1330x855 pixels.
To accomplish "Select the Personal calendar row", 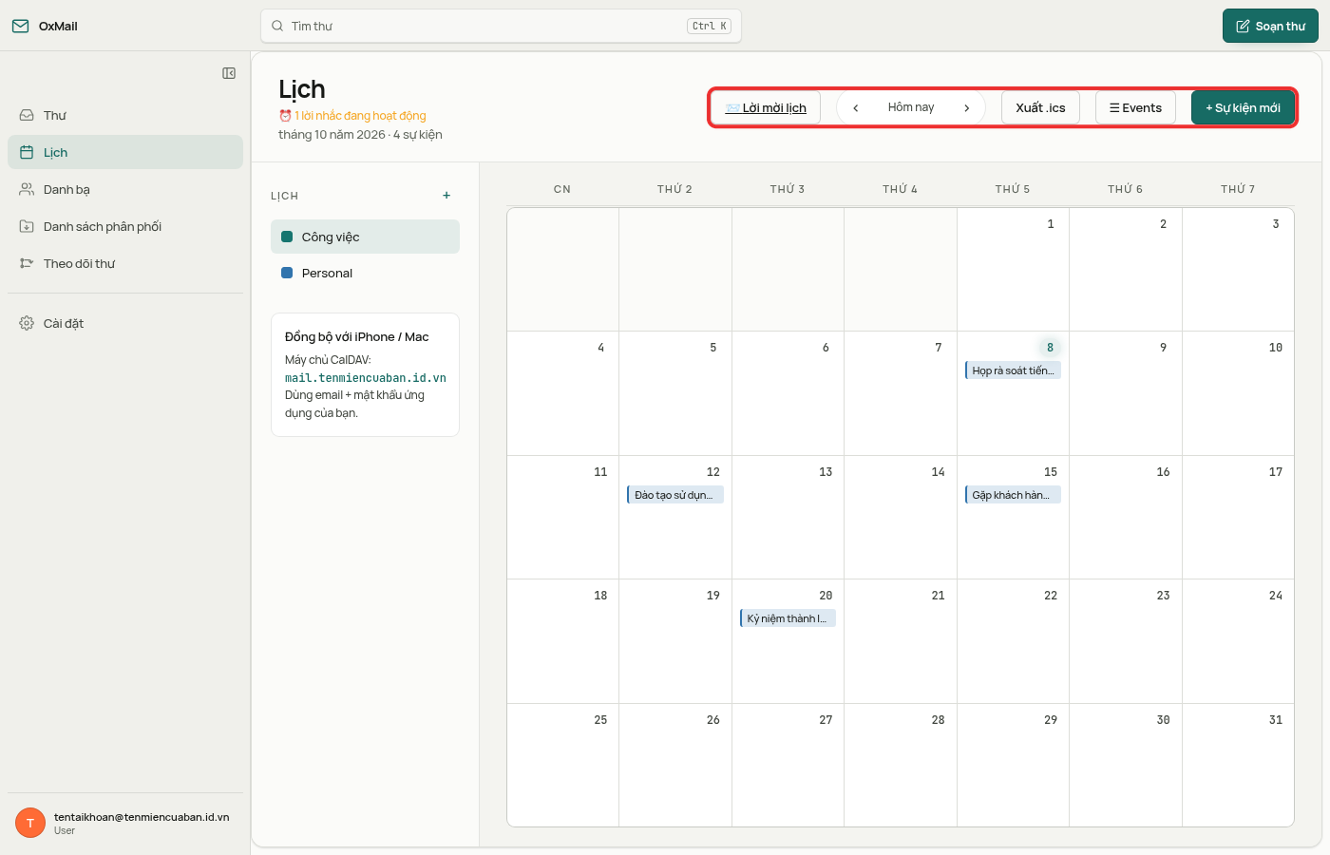I will point(365,273).
